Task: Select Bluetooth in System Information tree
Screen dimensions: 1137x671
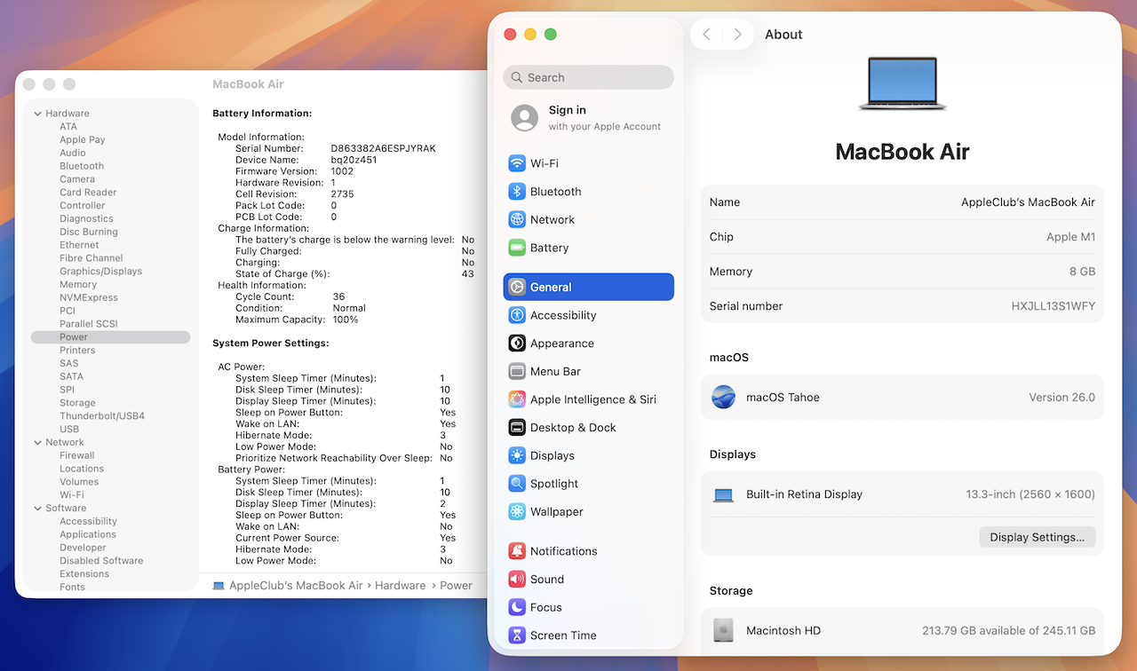Action: click(x=82, y=166)
